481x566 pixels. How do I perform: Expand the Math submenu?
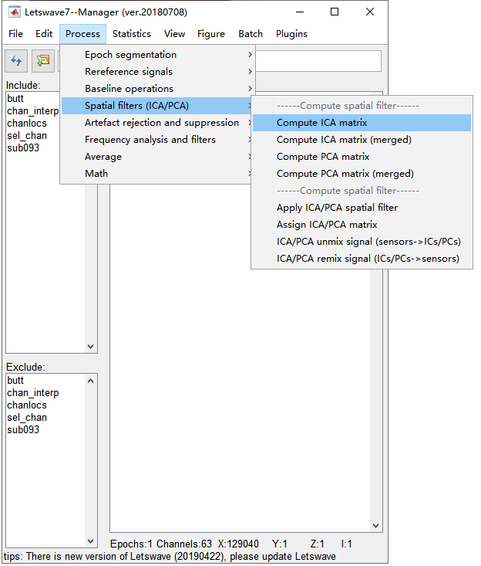157,173
